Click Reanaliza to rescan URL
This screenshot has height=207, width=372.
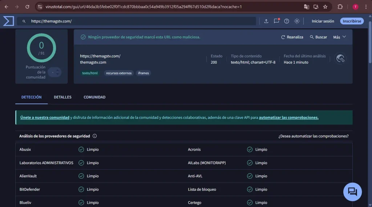pyautogui.click(x=292, y=37)
